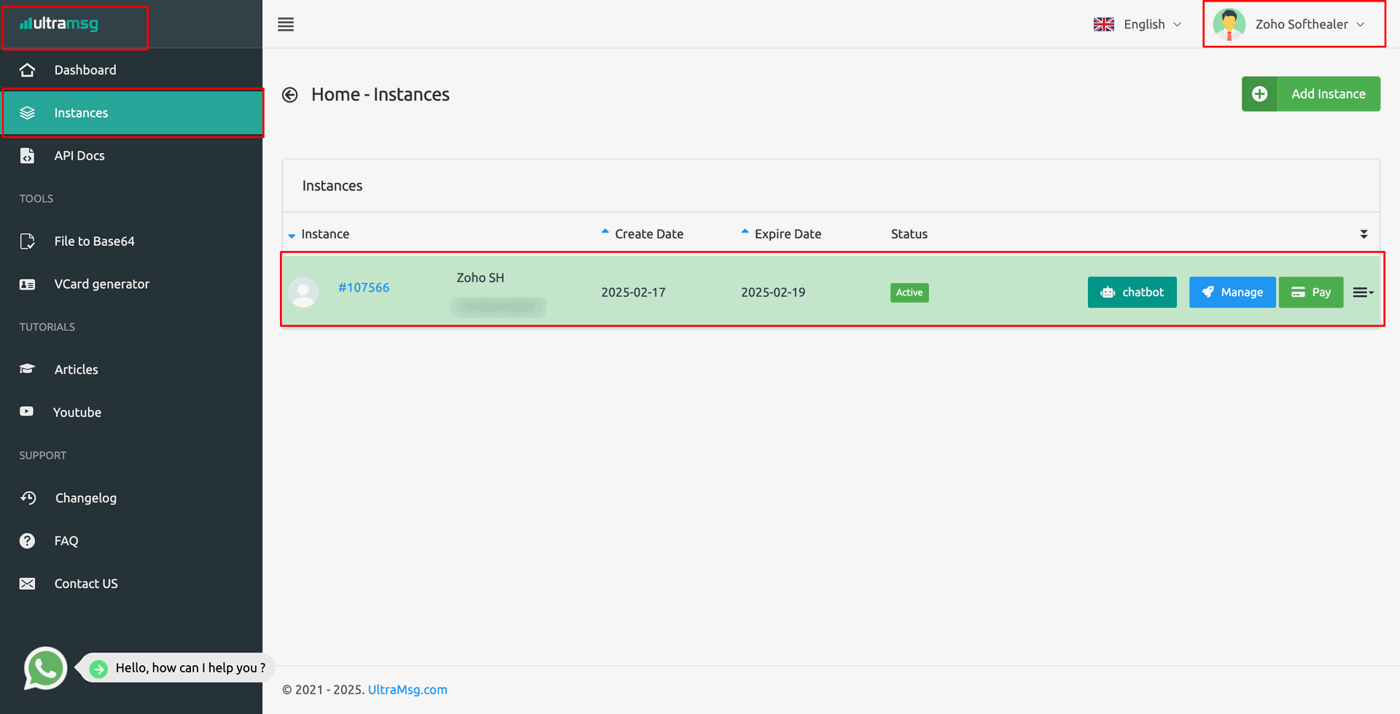Viewport: 1400px width, 714px height.
Task: Open instance link #107566
Action: tap(364, 287)
